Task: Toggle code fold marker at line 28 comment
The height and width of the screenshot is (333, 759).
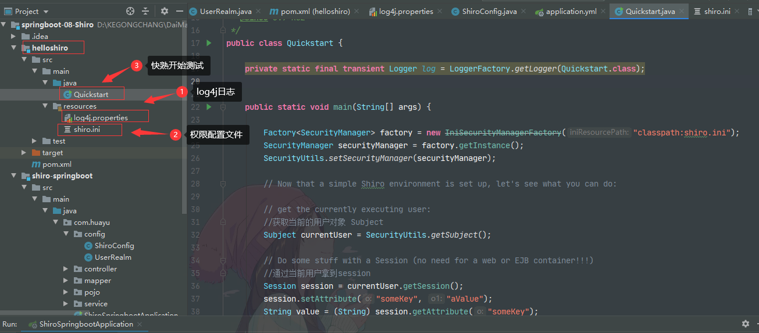Action: (223, 184)
